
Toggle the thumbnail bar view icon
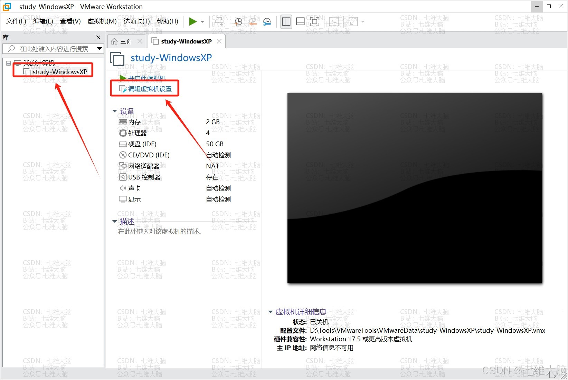pyautogui.click(x=301, y=22)
